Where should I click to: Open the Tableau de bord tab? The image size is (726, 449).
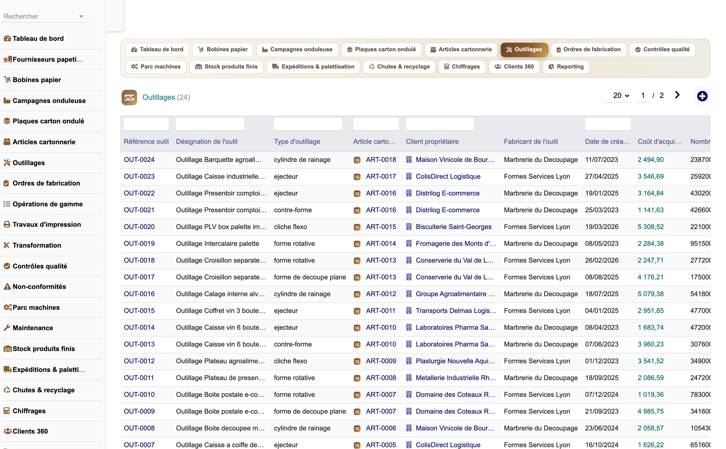click(x=157, y=50)
